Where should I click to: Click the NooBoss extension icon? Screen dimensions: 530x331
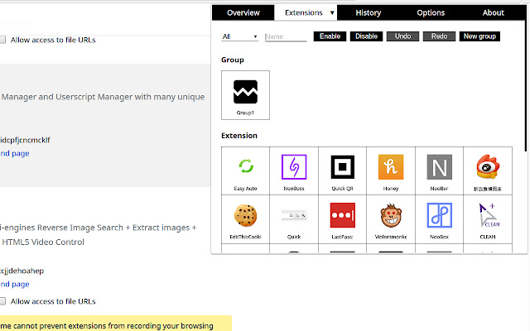coord(294,168)
